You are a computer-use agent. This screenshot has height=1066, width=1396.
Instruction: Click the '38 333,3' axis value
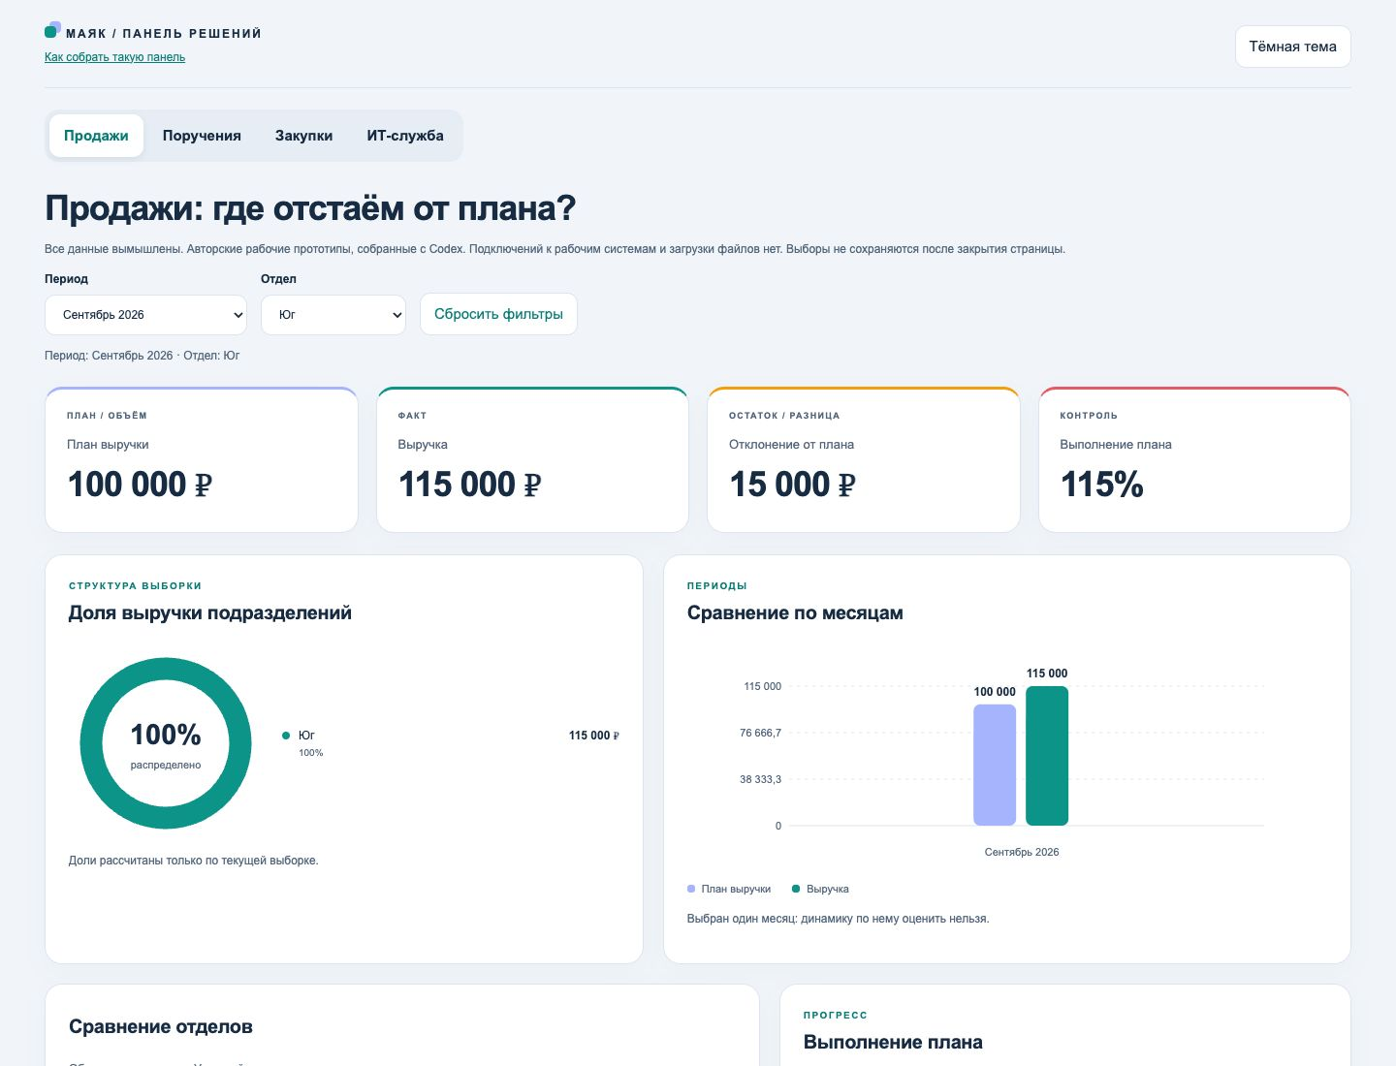(x=760, y=779)
